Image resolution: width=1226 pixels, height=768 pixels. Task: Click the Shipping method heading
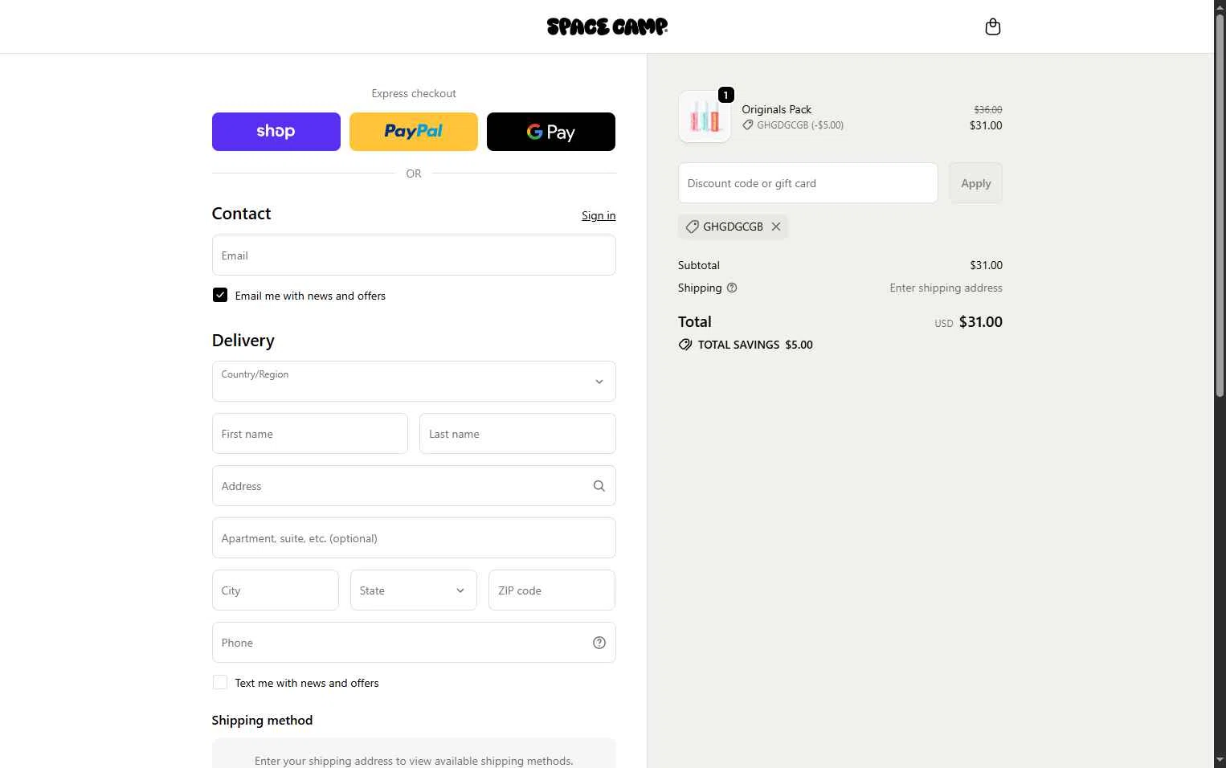click(x=262, y=721)
